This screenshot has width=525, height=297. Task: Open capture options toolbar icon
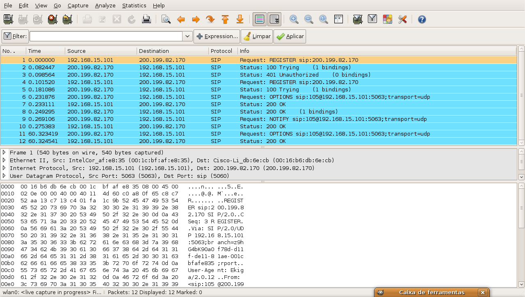[x=23, y=19]
